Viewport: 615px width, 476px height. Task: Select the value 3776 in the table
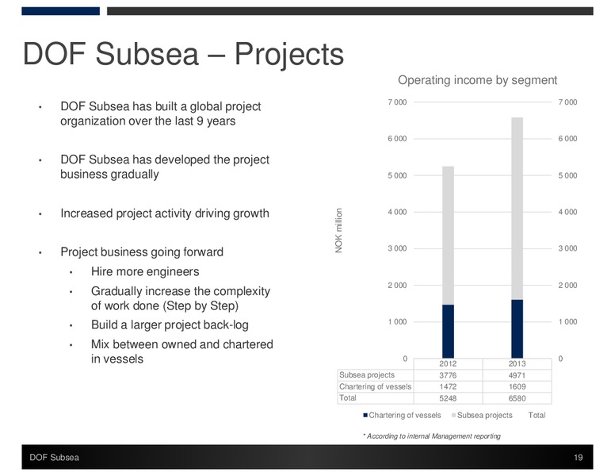(x=448, y=375)
